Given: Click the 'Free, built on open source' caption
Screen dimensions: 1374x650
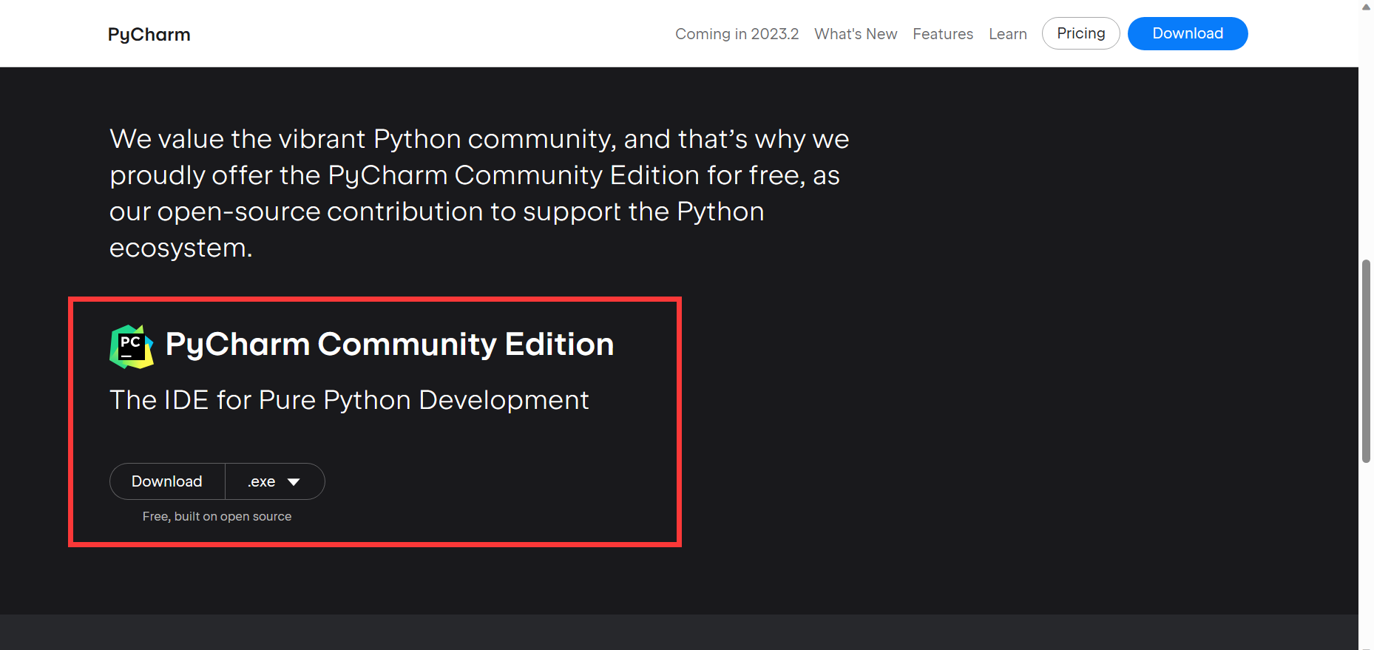Looking at the screenshot, I should (x=217, y=516).
